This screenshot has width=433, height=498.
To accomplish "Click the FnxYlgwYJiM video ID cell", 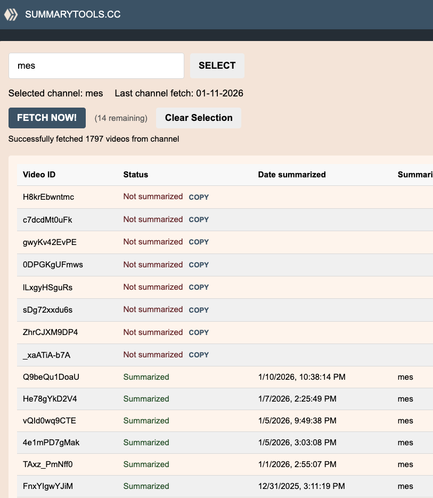I will tap(49, 486).
